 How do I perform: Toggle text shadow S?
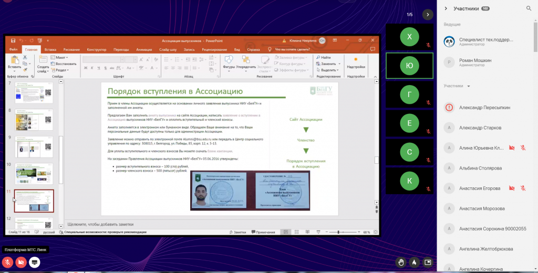[105, 68]
